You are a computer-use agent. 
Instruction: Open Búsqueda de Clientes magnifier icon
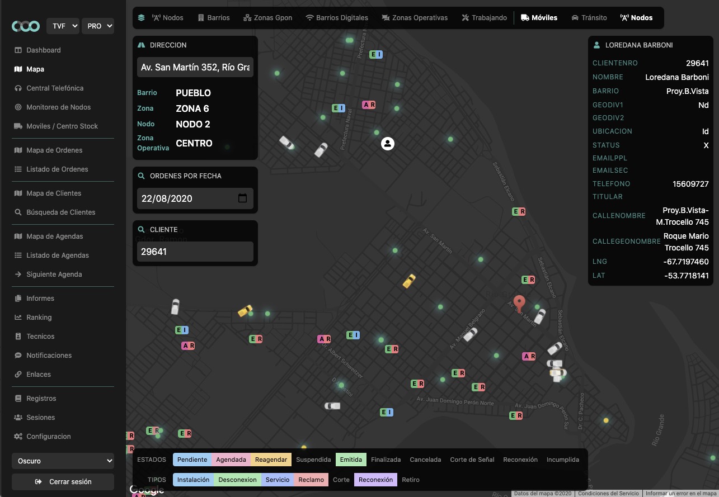click(18, 212)
